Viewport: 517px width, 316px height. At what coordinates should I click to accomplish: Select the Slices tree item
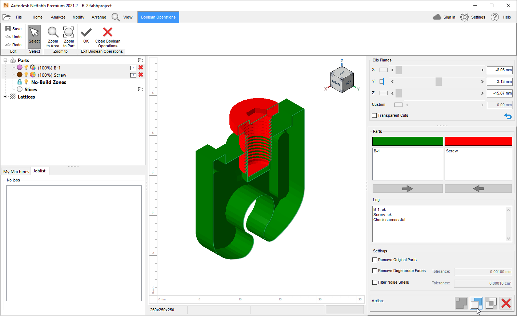pyautogui.click(x=31, y=89)
